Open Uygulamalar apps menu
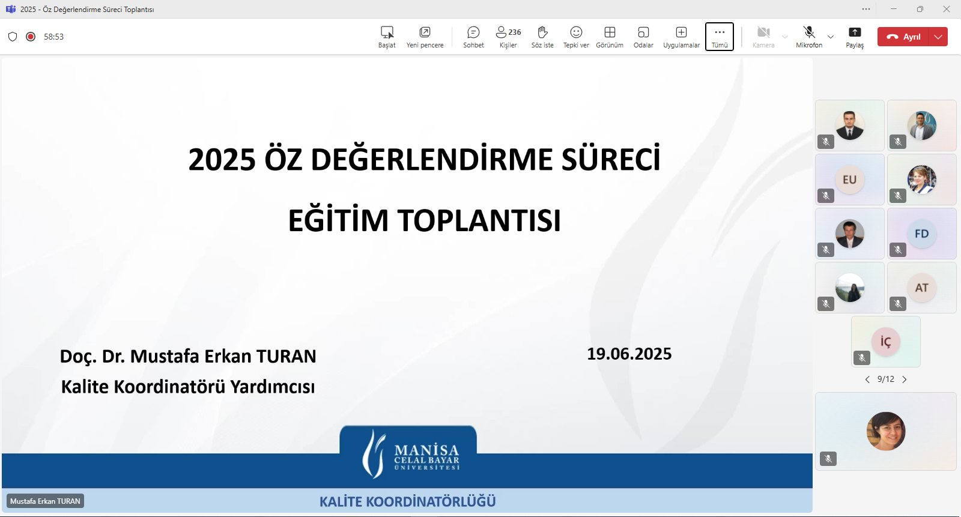Viewport: 961px width, 517px height. coord(681,37)
